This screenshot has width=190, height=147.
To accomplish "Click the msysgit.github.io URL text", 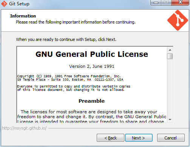I will coord(24,128).
